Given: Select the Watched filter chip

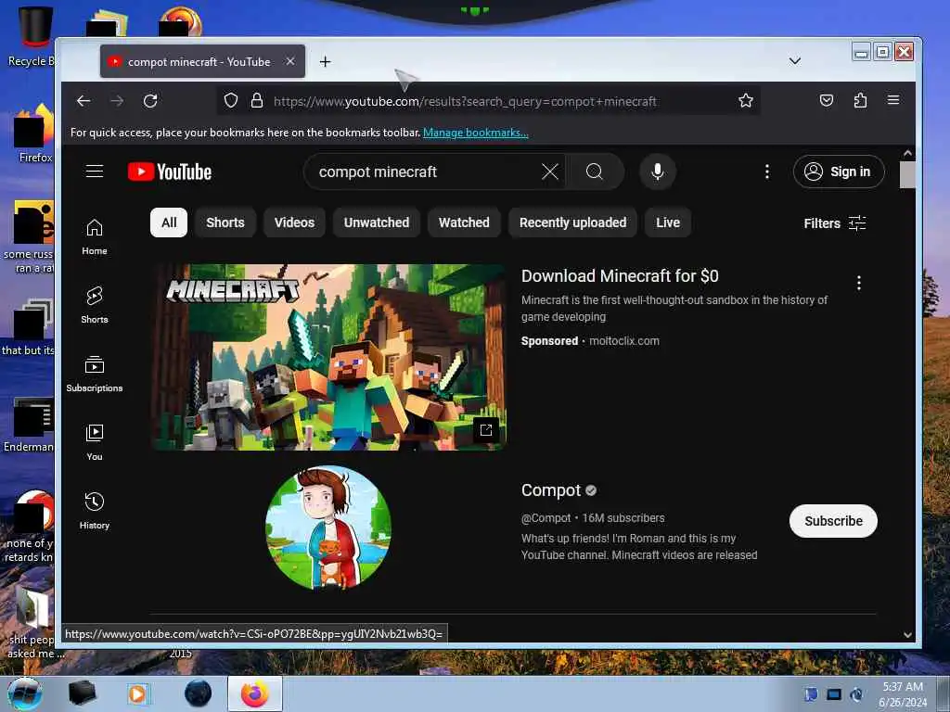Looking at the screenshot, I should pyautogui.click(x=464, y=222).
